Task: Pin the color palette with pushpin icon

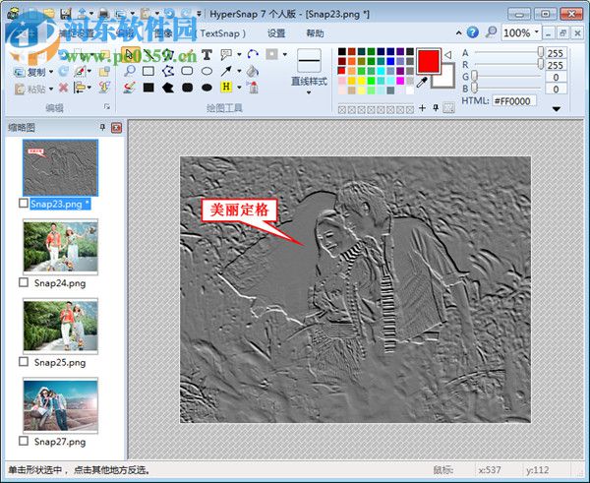Action: click(436, 108)
